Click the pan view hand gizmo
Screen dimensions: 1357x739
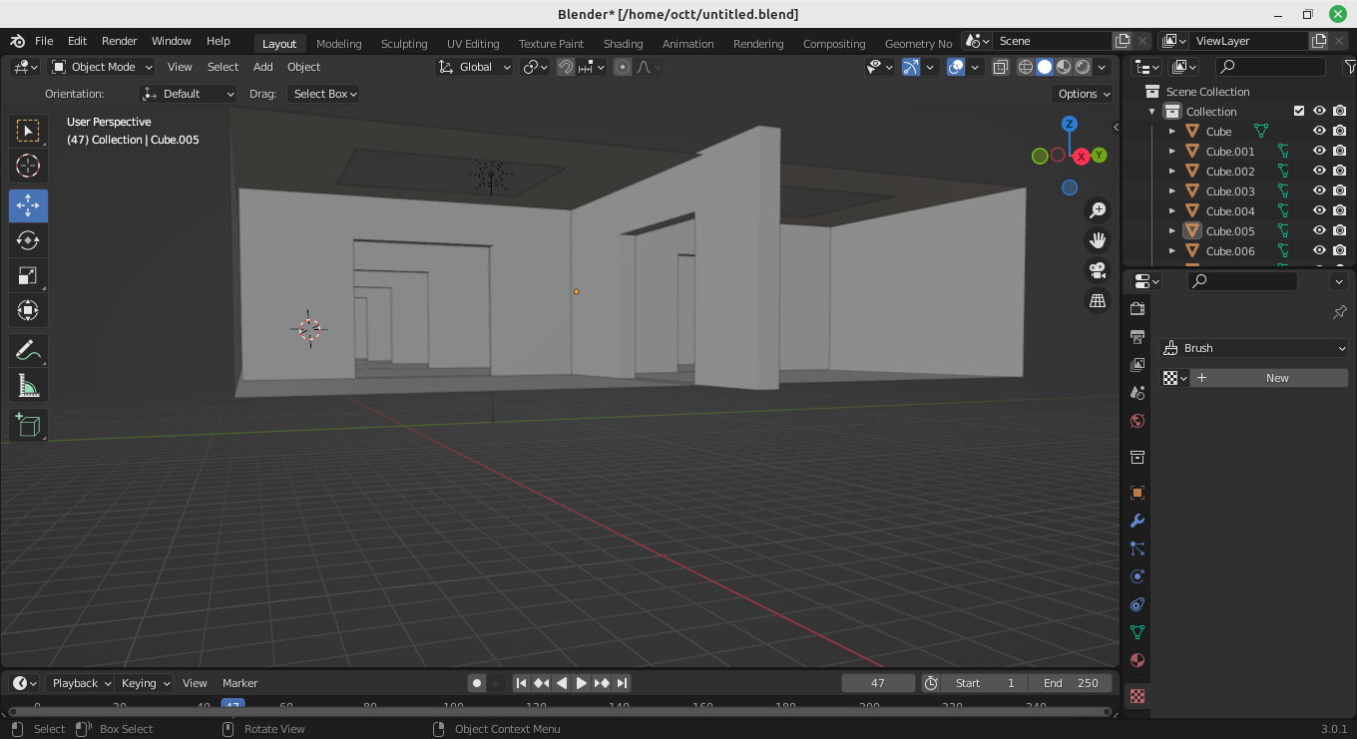(x=1098, y=240)
